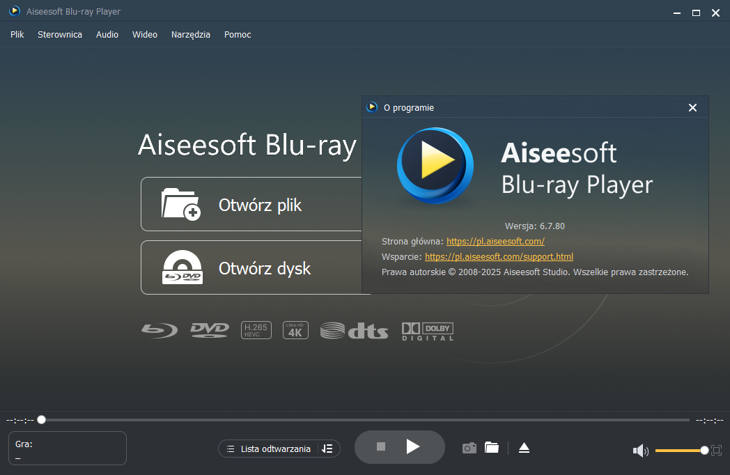Close the Aiseesoft Blu-ray Player window
This screenshot has width=730, height=475.
pos(715,13)
